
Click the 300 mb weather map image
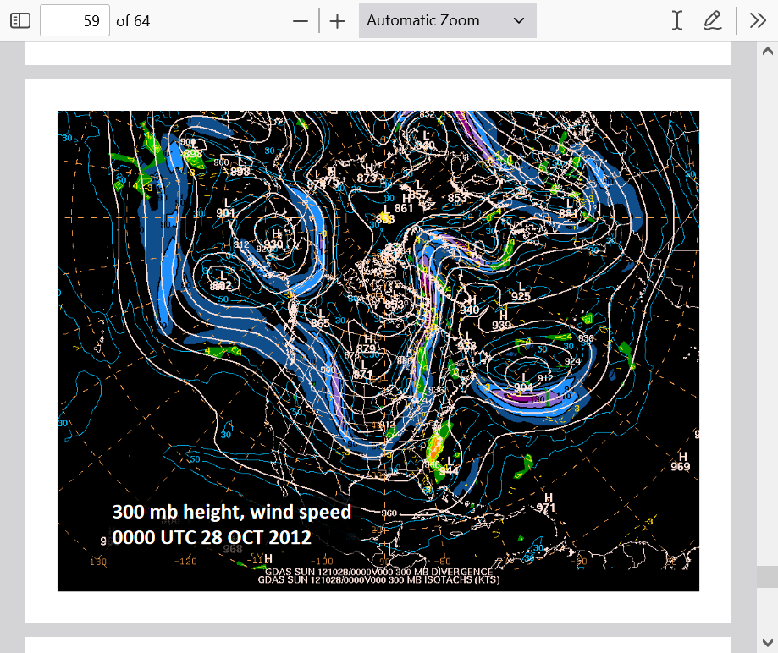tap(378, 350)
